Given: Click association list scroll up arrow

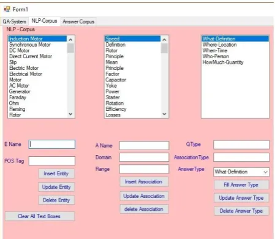Looking at the screenshot, I should click(164, 40).
